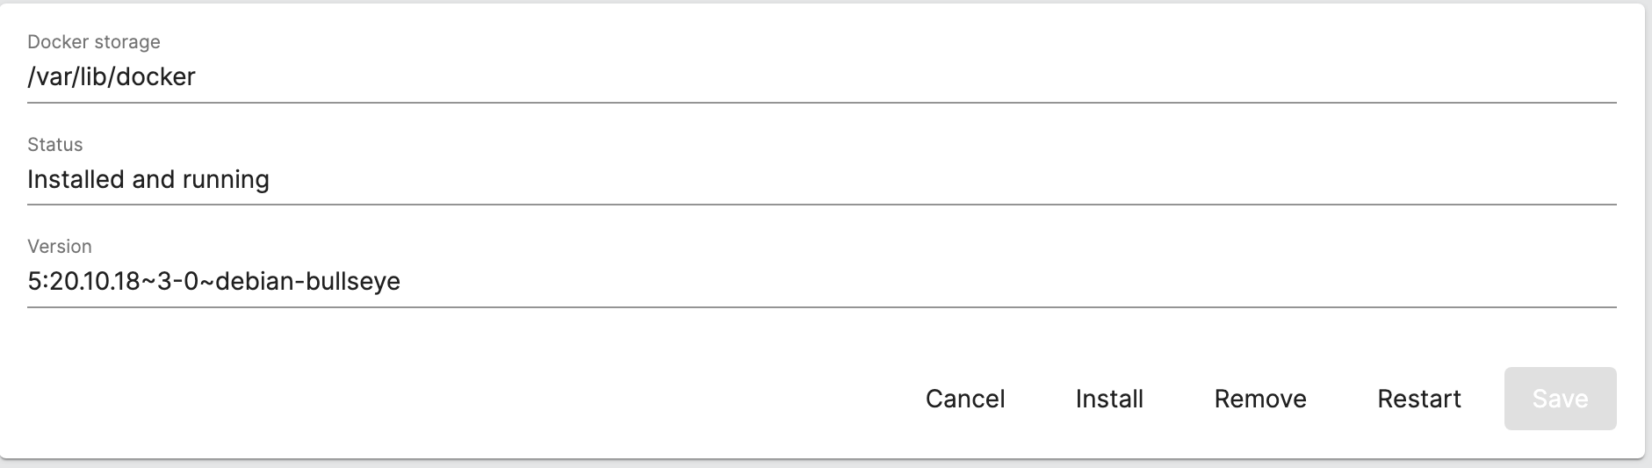Click the "Installed and running" text
This screenshot has height=468, width=1652.
(x=148, y=180)
